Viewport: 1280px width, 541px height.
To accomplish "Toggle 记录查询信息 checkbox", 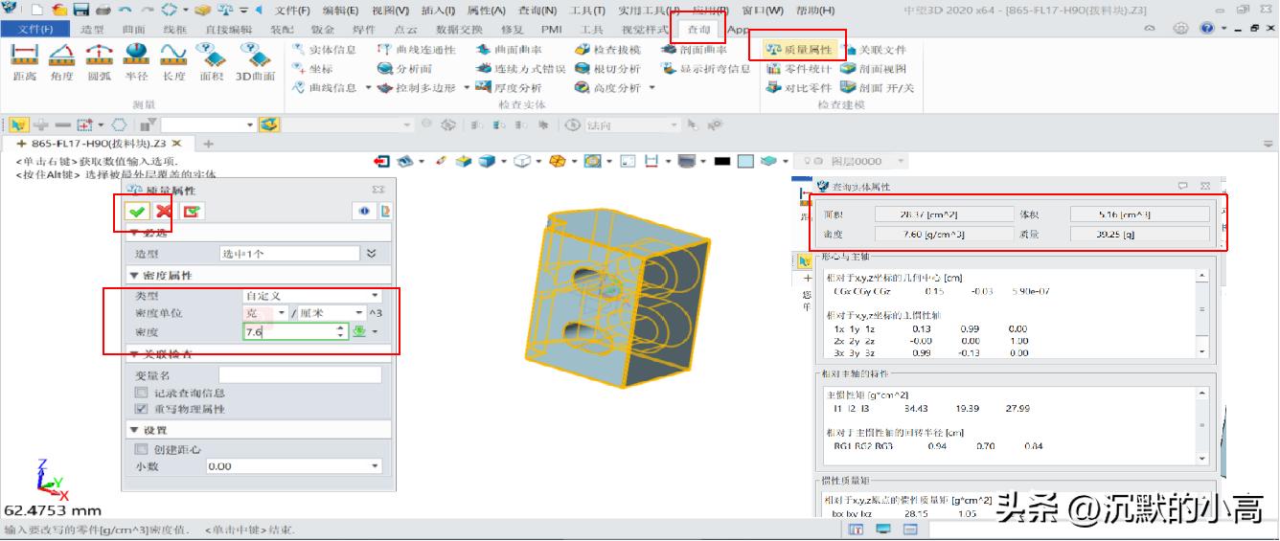I will point(141,394).
